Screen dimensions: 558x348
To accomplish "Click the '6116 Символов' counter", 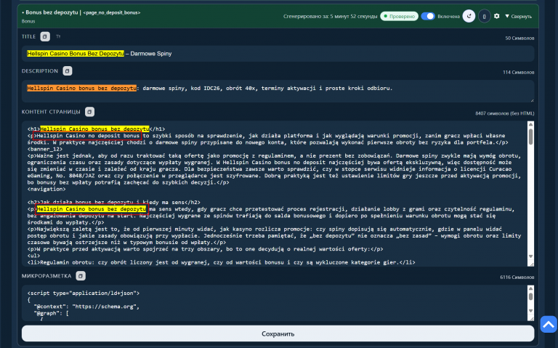I will click(x=517, y=278).
